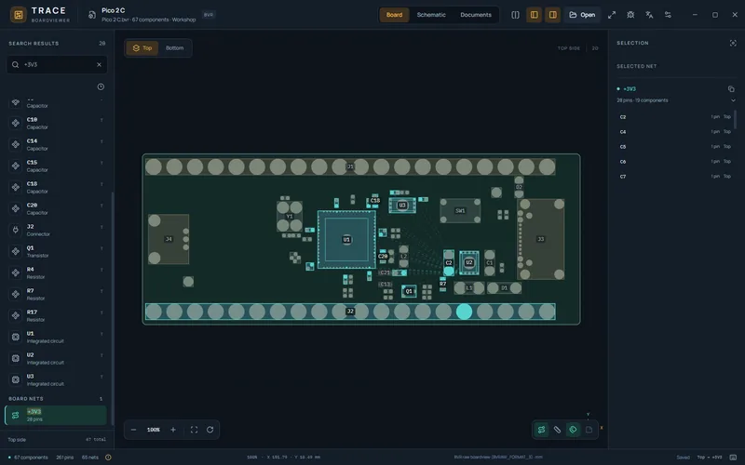Toggle the left sidebar panel

click(x=534, y=15)
